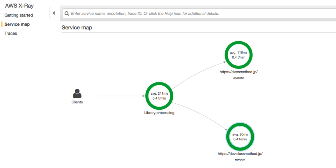Click the avg. 211ms statistic text
Screen dimensions: 336x168
point(159,94)
